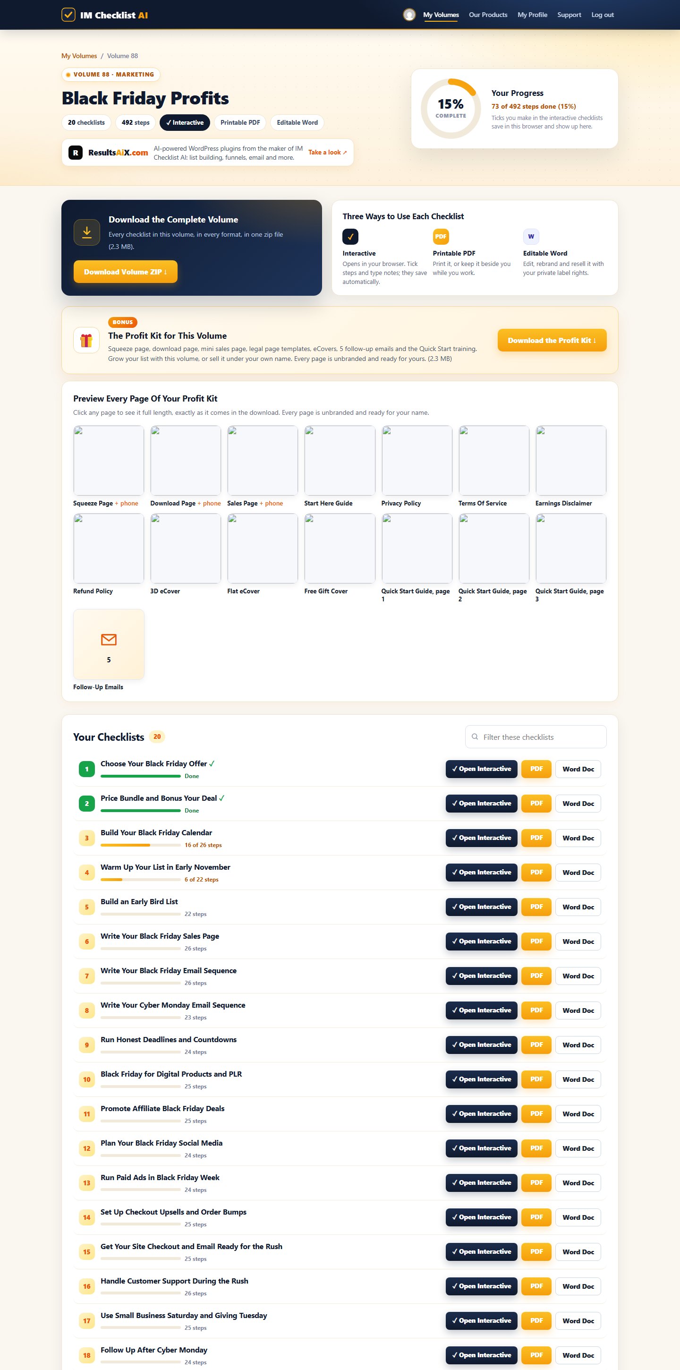Follow the Take a look link
This screenshot has height=1370, width=680.
[328, 153]
